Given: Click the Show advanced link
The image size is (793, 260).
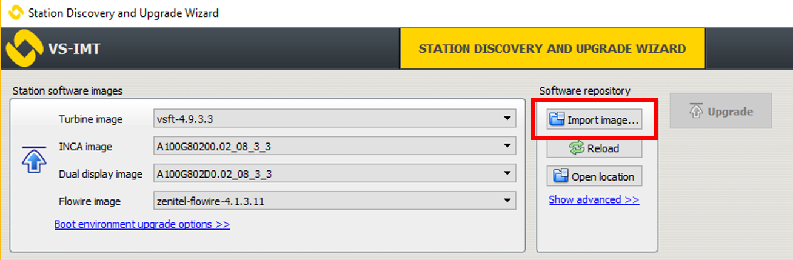Looking at the screenshot, I should click(x=594, y=200).
